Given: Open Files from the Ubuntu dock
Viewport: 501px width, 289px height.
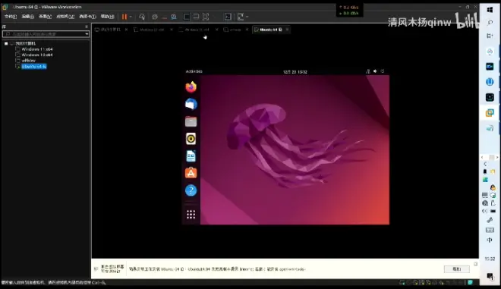Looking at the screenshot, I should pyautogui.click(x=191, y=121).
